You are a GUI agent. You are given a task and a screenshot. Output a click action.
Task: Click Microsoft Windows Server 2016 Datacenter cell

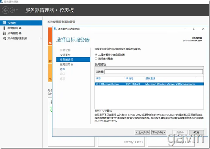pos(170,84)
